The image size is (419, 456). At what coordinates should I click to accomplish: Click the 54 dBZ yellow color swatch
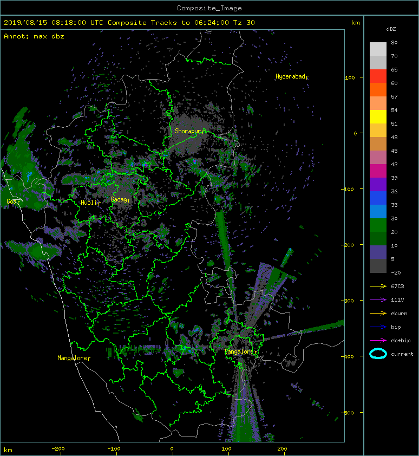[378, 116]
